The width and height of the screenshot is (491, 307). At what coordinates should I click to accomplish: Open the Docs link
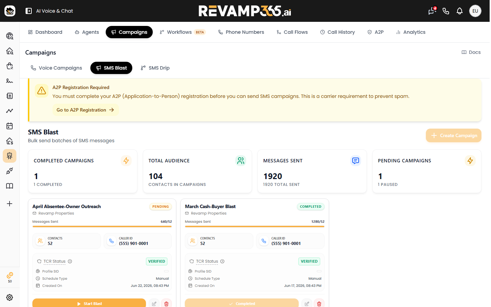471,52
